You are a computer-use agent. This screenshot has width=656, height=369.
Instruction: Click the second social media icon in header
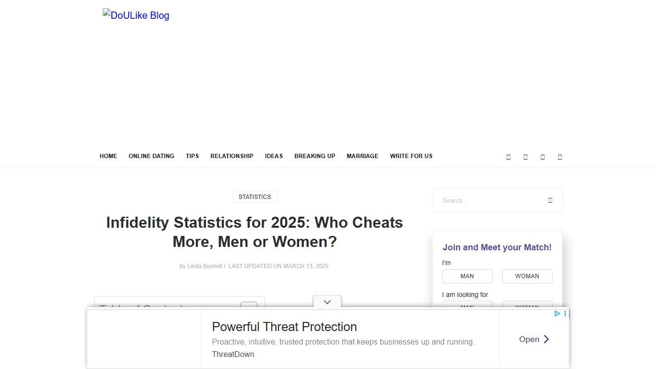pyautogui.click(x=525, y=157)
